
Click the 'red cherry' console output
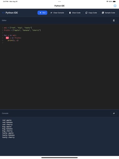tap(7, 125)
